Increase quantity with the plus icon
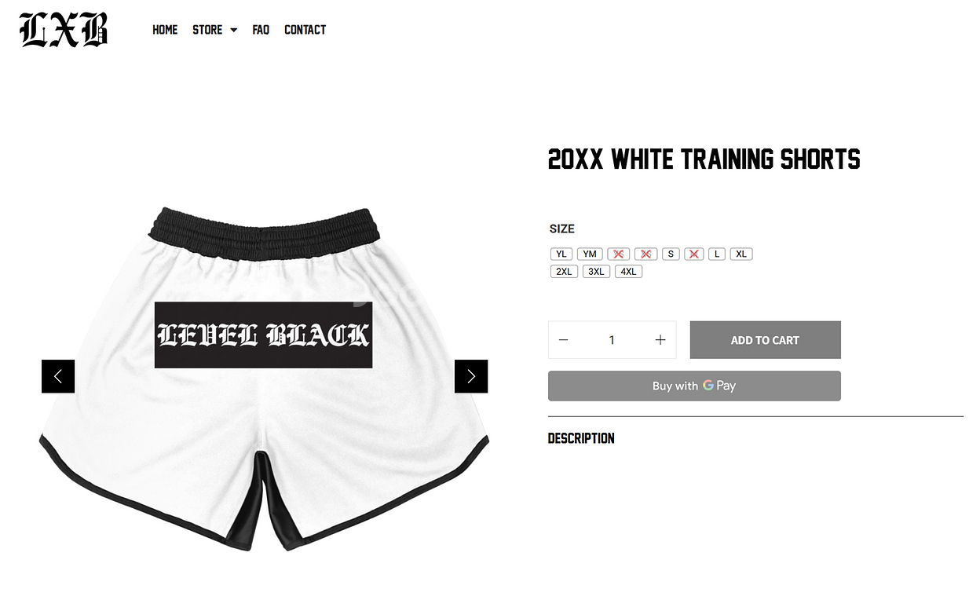This screenshot has height=589, width=980. pyautogui.click(x=660, y=340)
